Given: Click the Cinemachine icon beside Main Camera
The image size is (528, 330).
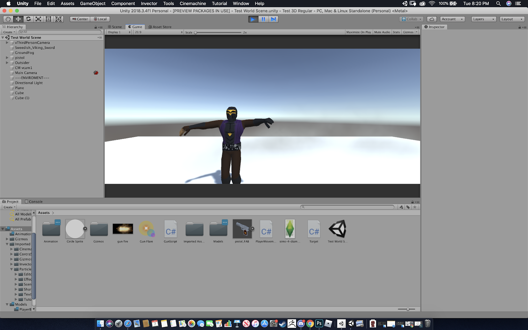Looking at the screenshot, I should pos(96,73).
